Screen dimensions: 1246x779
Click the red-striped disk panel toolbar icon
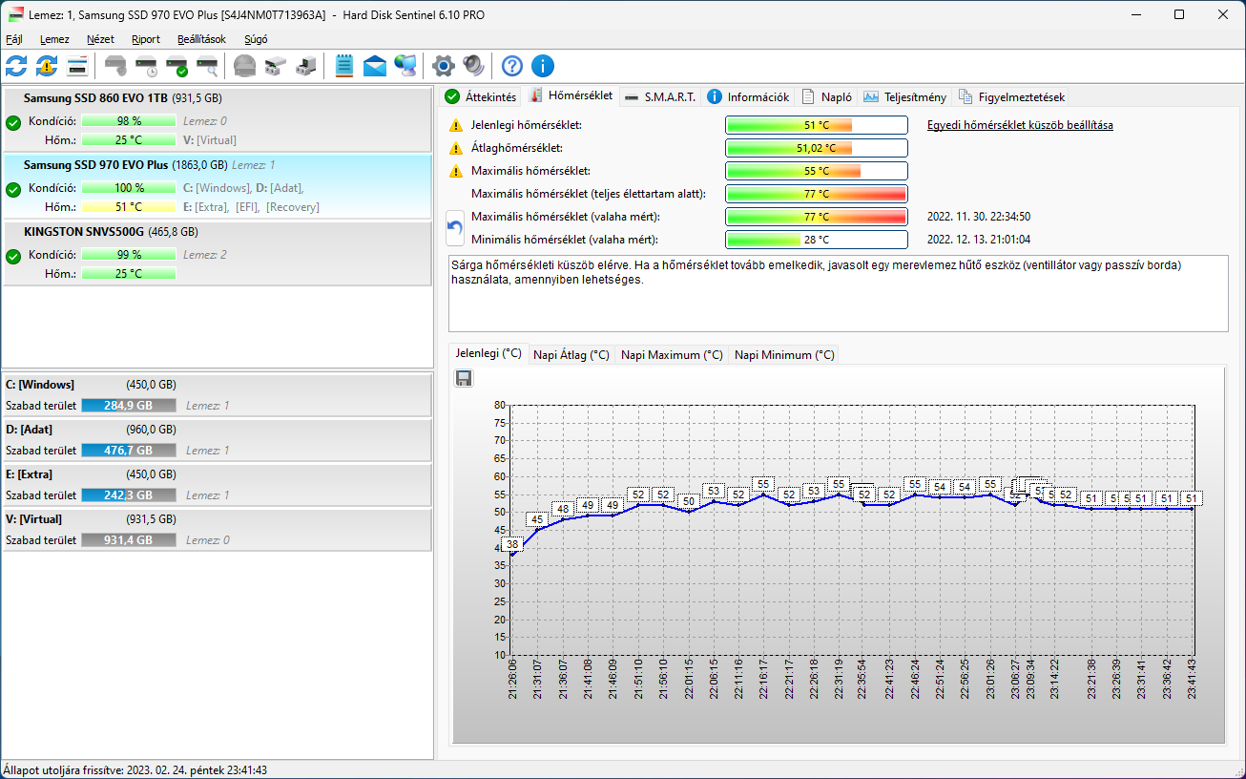77,66
